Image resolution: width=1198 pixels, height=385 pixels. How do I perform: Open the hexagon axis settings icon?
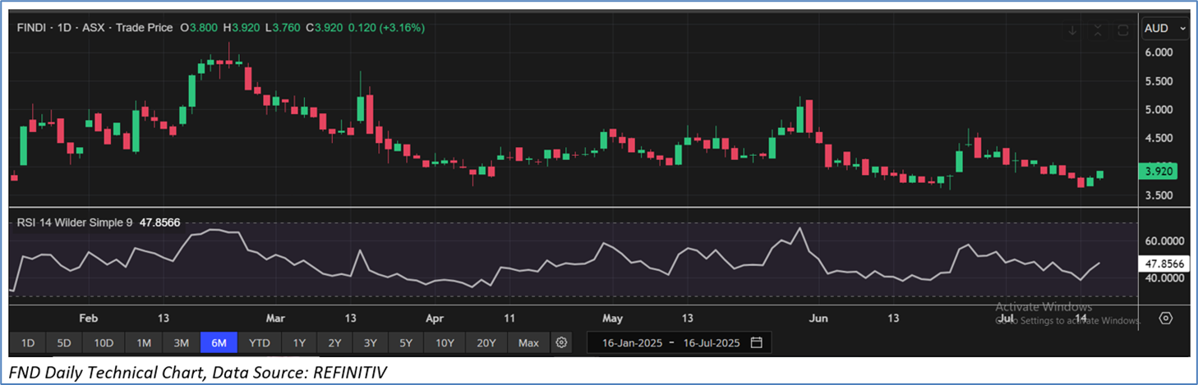[x=1166, y=318]
